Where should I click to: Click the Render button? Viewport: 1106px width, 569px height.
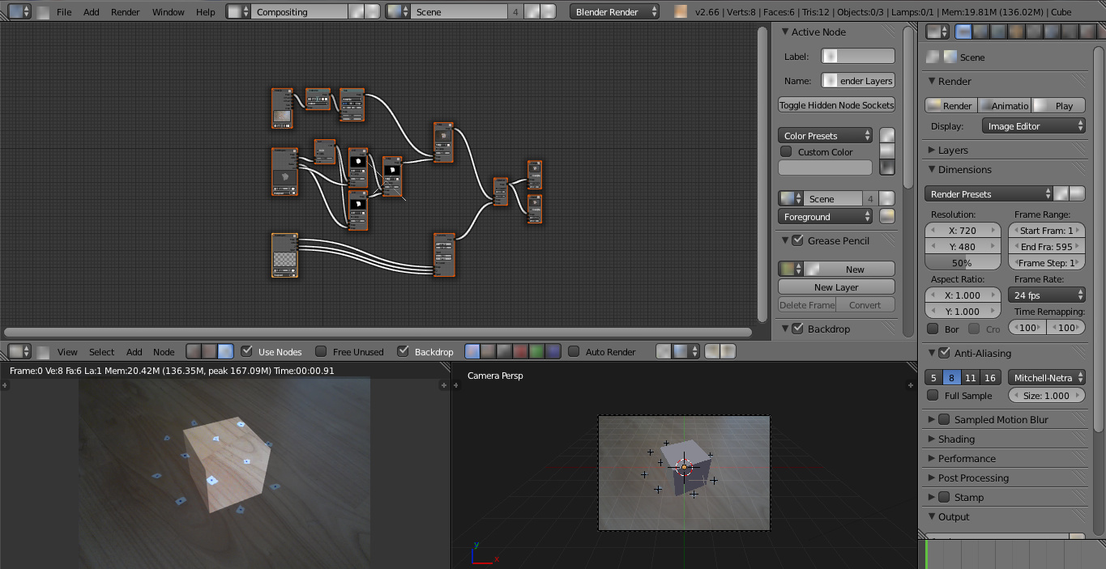click(x=951, y=106)
